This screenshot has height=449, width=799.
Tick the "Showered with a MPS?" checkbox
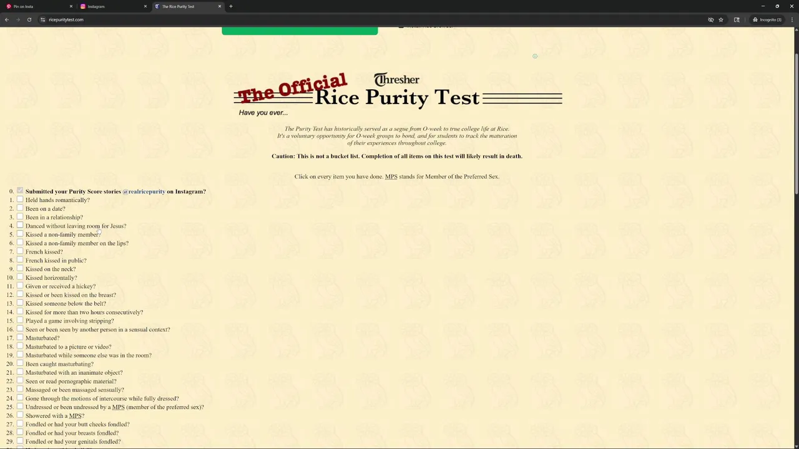[20, 415]
